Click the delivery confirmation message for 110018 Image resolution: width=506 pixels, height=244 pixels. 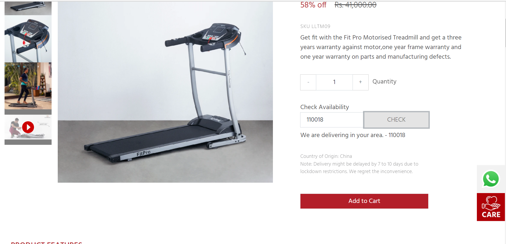click(x=353, y=135)
